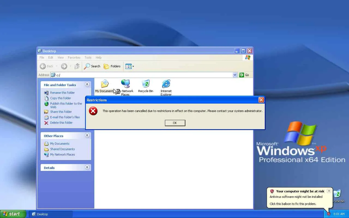
Task: Open Shared Documents in Other Places
Action: click(62, 149)
